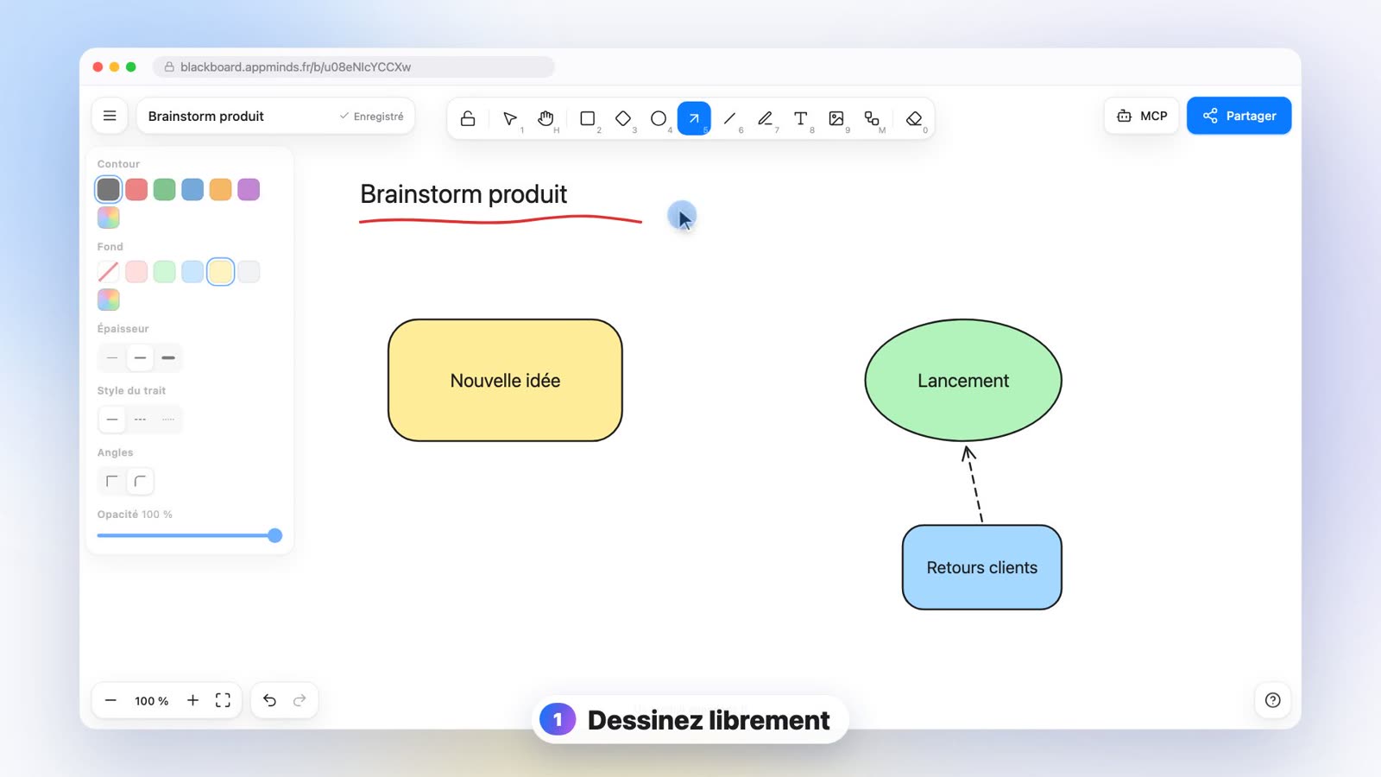Choose medium stroke thickness

(140, 357)
